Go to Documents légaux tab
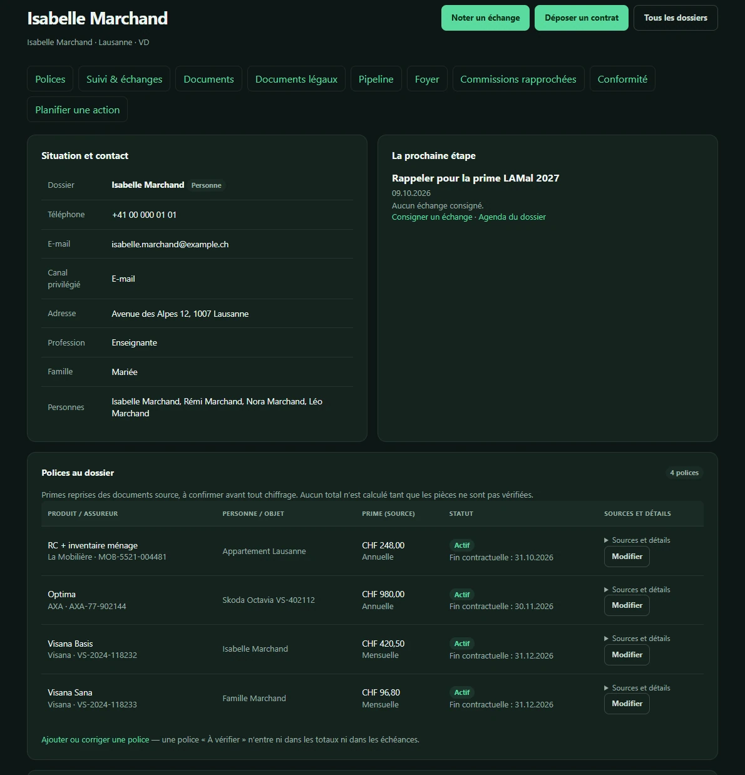The width and height of the screenshot is (745, 775). (x=296, y=79)
